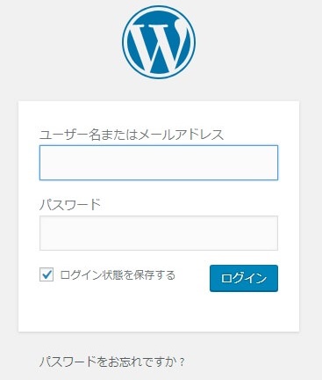
Task: Click the grey-bordered password field
Action: [159, 233]
